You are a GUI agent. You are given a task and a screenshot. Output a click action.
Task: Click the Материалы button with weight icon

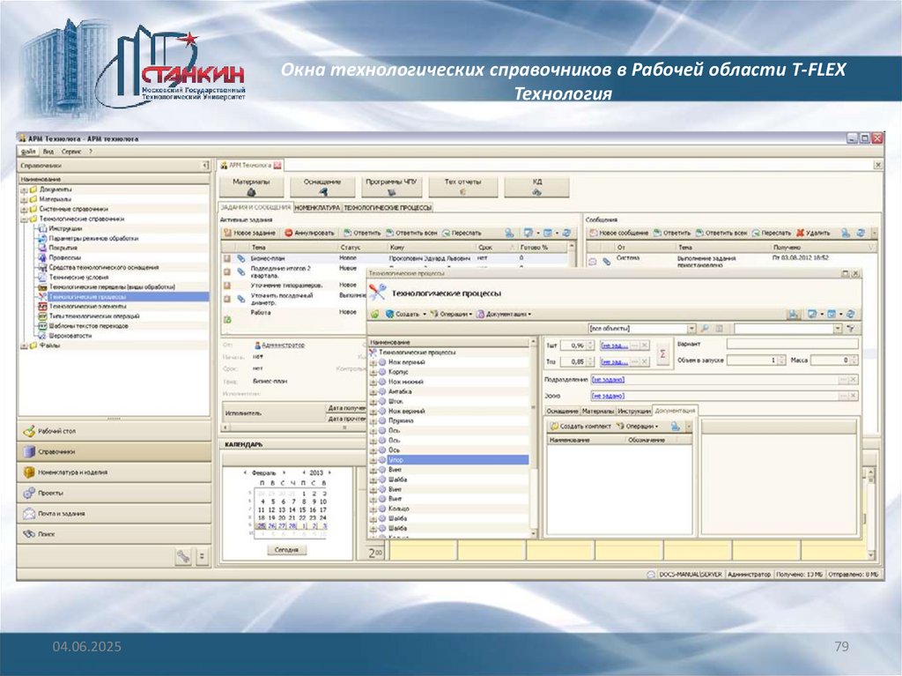pyautogui.click(x=251, y=186)
